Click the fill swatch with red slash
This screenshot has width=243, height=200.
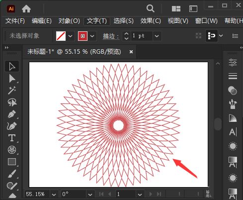click(61, 36)
